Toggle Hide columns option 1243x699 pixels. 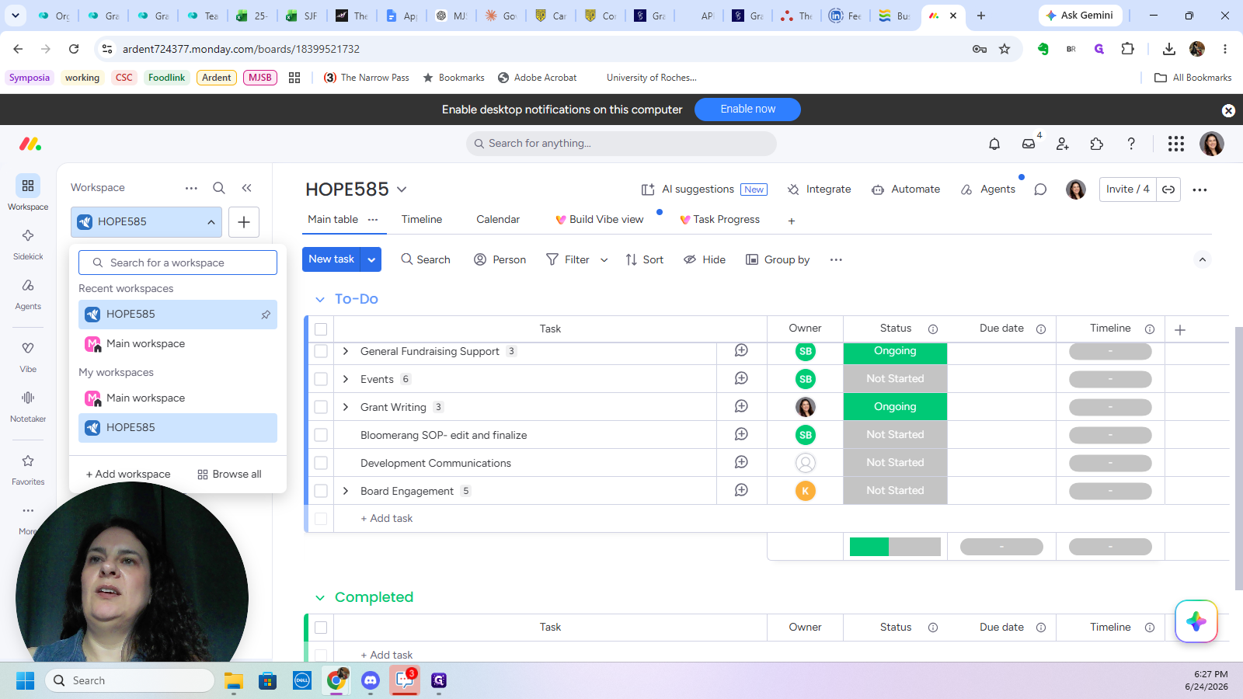tap(705, 259)
